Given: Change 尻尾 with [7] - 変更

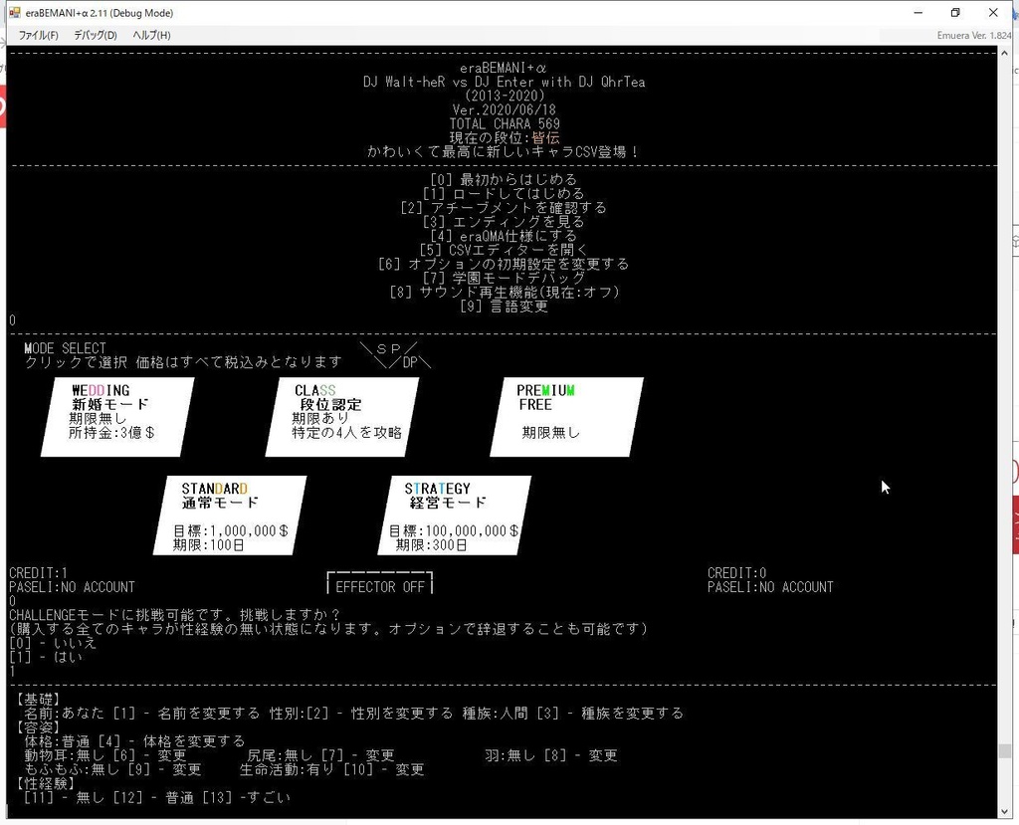Looking at the screenshot, I should pos(357,756).
